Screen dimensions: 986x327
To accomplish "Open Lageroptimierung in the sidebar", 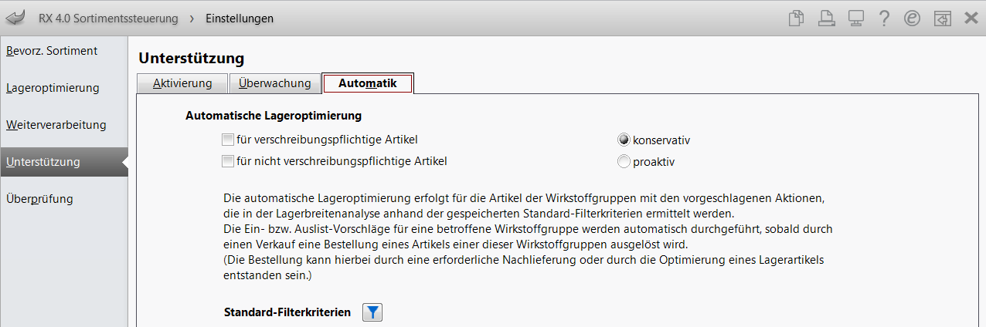I will [53, 88].
